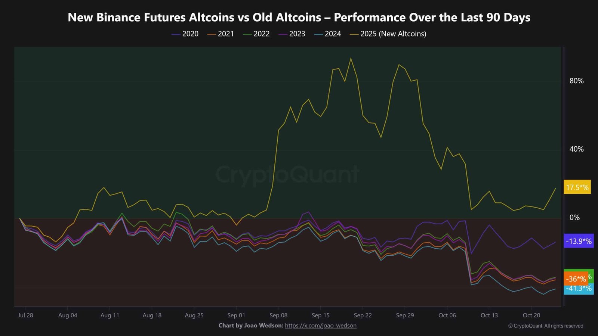The height and width of the screenshot is (336, 598).
Task: Click the 0% y-axis label
Action: pyautogui.click(x=574, y=218)
